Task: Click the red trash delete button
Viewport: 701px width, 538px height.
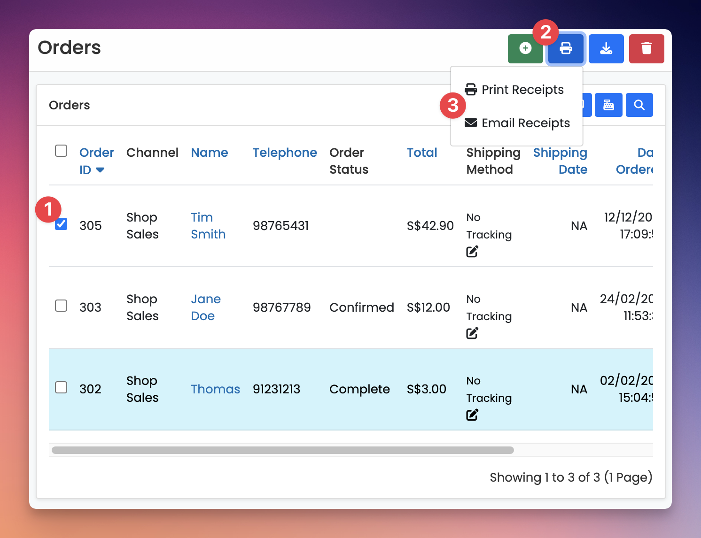Action: (646, 48)
